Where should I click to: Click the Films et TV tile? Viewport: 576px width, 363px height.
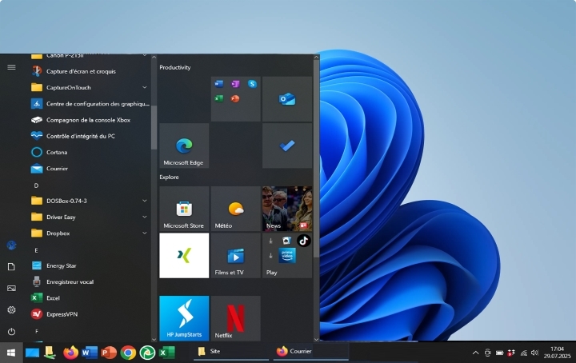click(235, 256)
